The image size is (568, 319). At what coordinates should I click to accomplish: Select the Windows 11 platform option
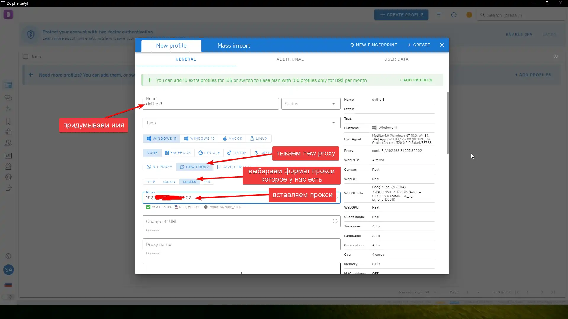pos(162,139)
